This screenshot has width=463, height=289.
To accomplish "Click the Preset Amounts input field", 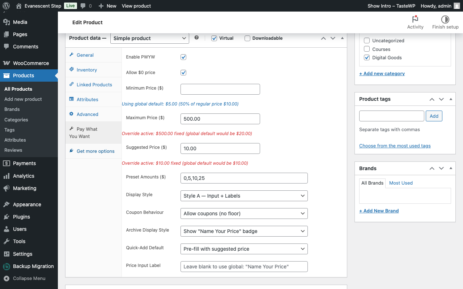I will 244,178.
